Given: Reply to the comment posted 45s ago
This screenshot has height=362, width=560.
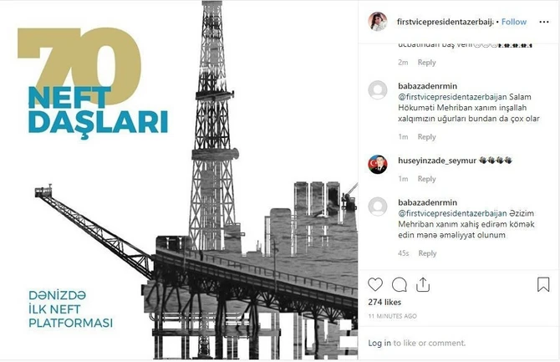Looking at the screenshot, I should [427, 253].
